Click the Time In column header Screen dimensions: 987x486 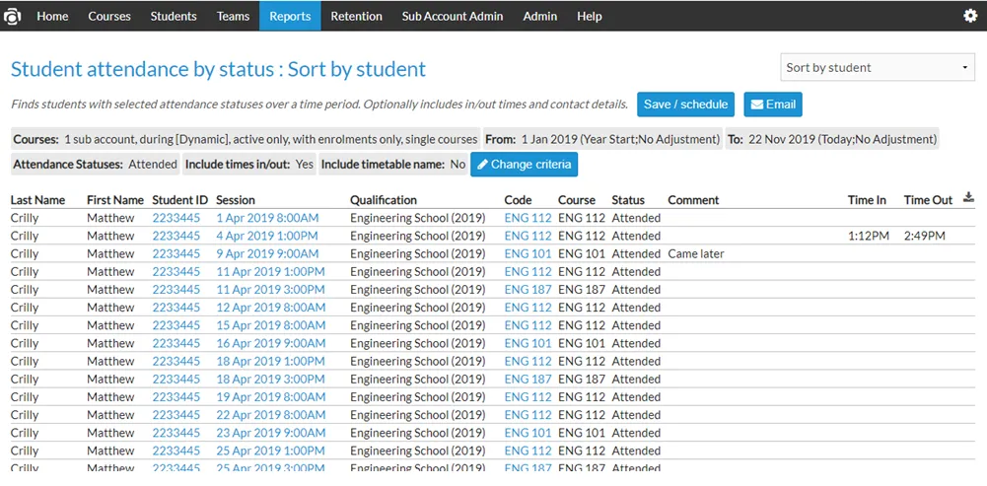[867, 200]
